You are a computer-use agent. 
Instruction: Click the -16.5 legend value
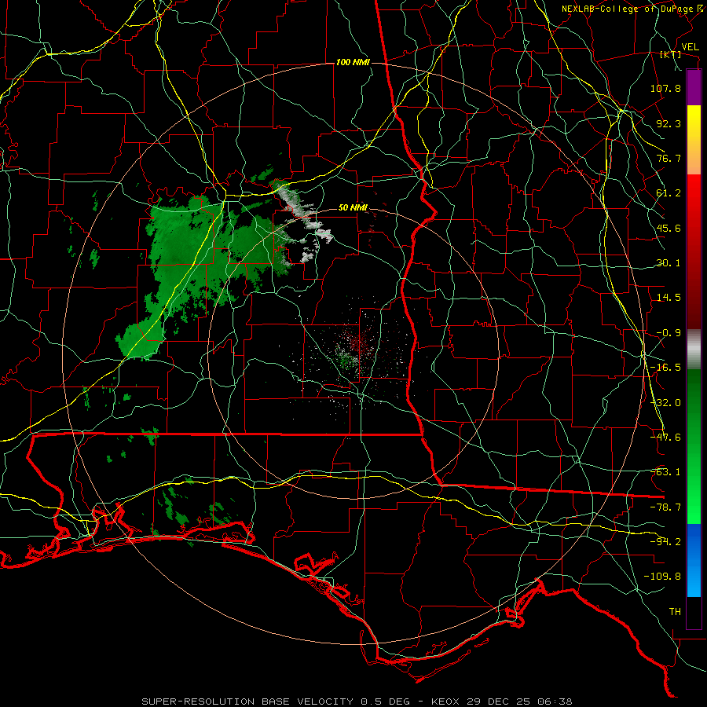pyautogui.click(x=665, y=368)
